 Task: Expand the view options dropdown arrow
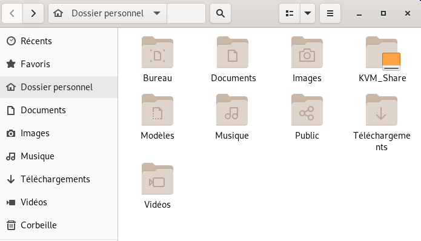[308, 13]
